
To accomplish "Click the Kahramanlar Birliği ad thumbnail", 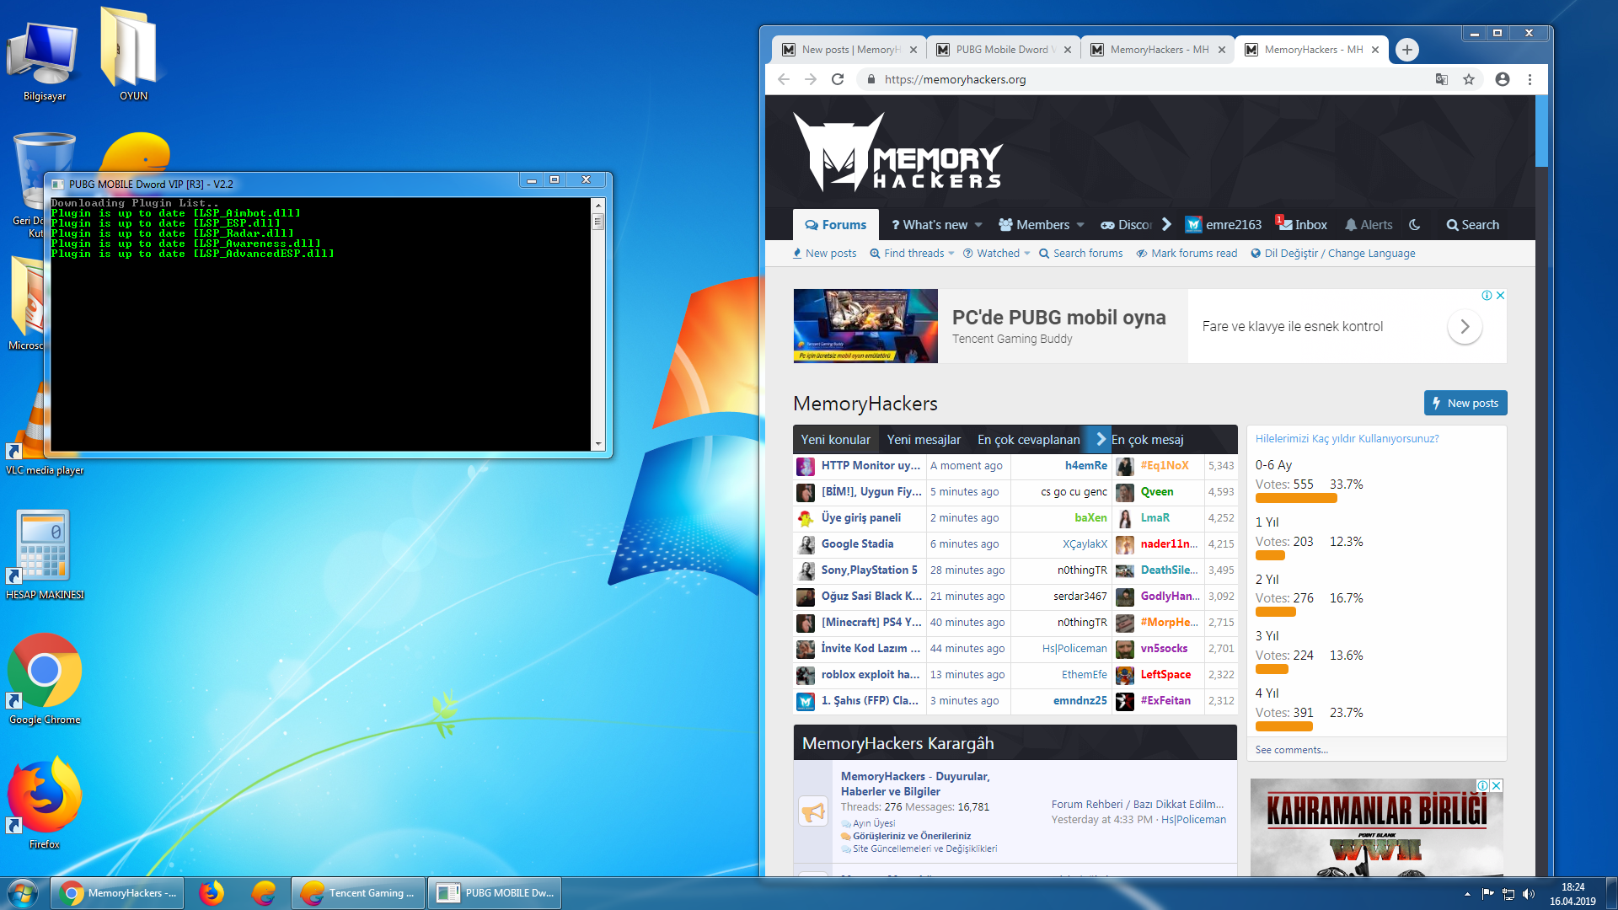I will click(x=1377, y=827).
